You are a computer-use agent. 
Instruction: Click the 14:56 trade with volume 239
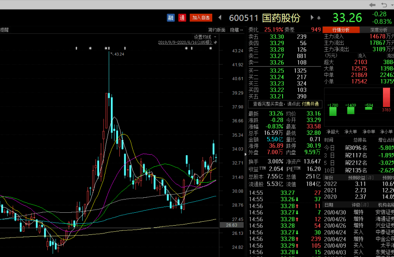285,239
